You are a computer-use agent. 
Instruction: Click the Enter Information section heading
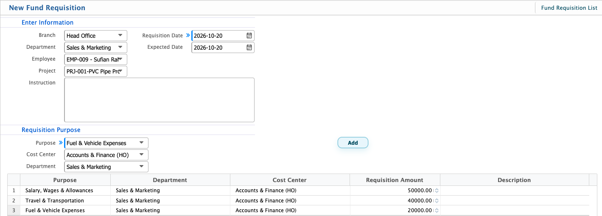click(x=48, y=22)
